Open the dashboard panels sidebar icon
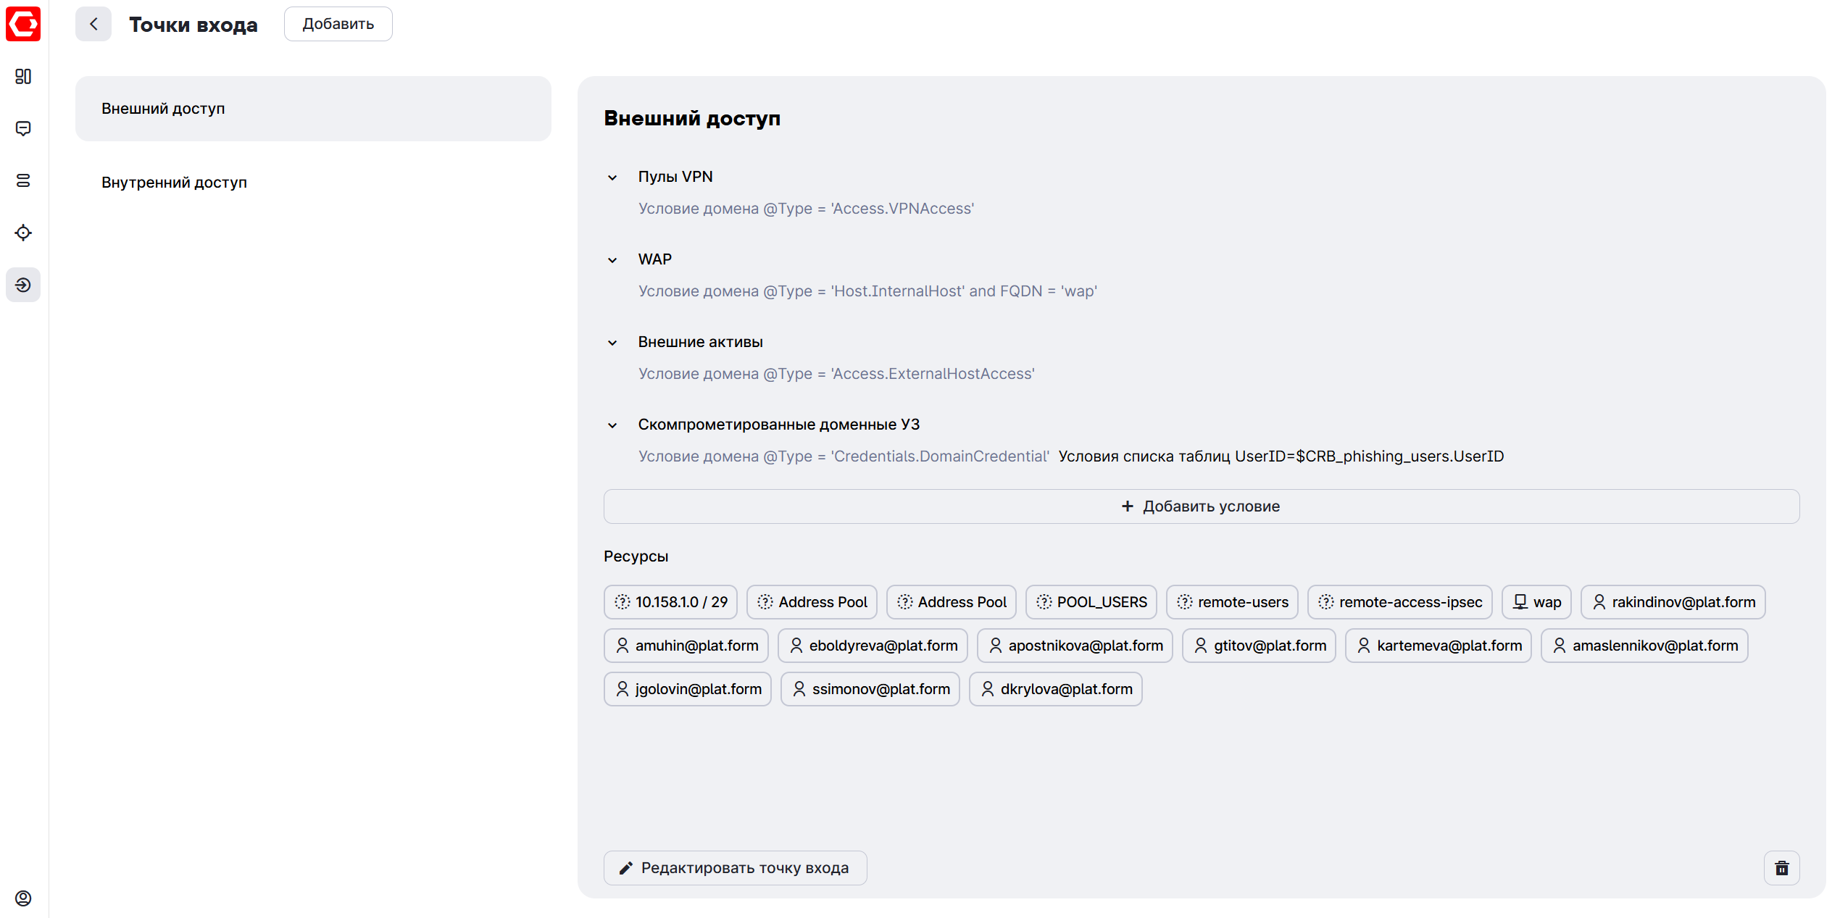Viewport: 1840px width, 918px height. point(23,77)
